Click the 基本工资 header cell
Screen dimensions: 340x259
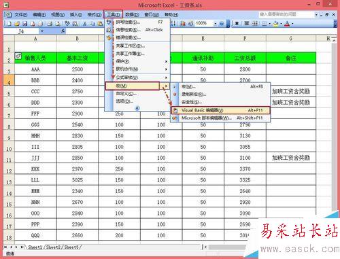(x=78, y=58)
